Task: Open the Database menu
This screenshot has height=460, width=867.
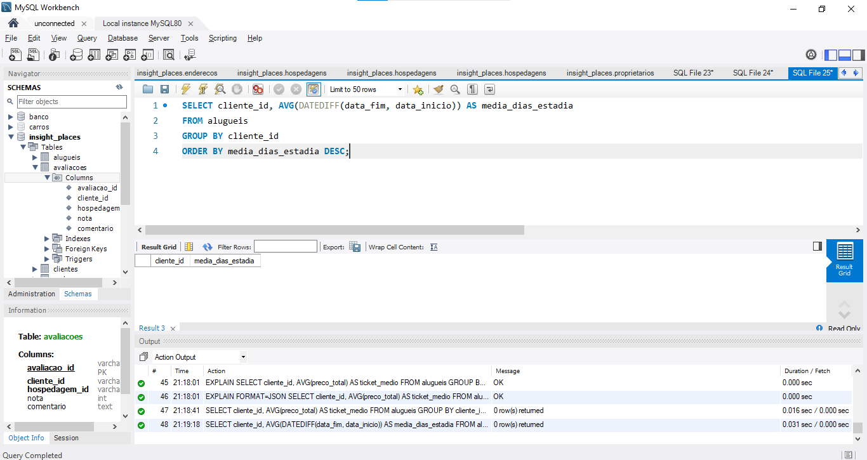Action: pos(122,38)
